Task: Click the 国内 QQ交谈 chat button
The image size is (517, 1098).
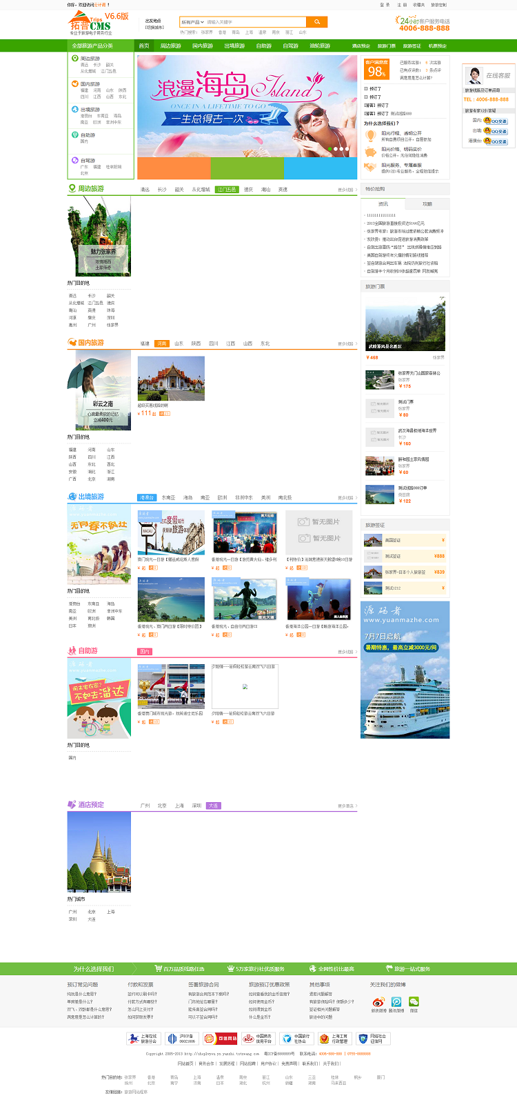Action: pos(496,121)
